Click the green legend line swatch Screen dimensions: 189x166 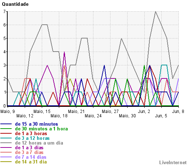6,129
